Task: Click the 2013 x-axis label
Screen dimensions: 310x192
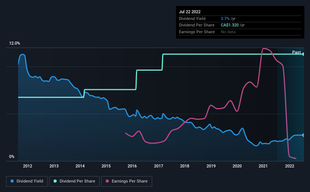Action: 54,166
